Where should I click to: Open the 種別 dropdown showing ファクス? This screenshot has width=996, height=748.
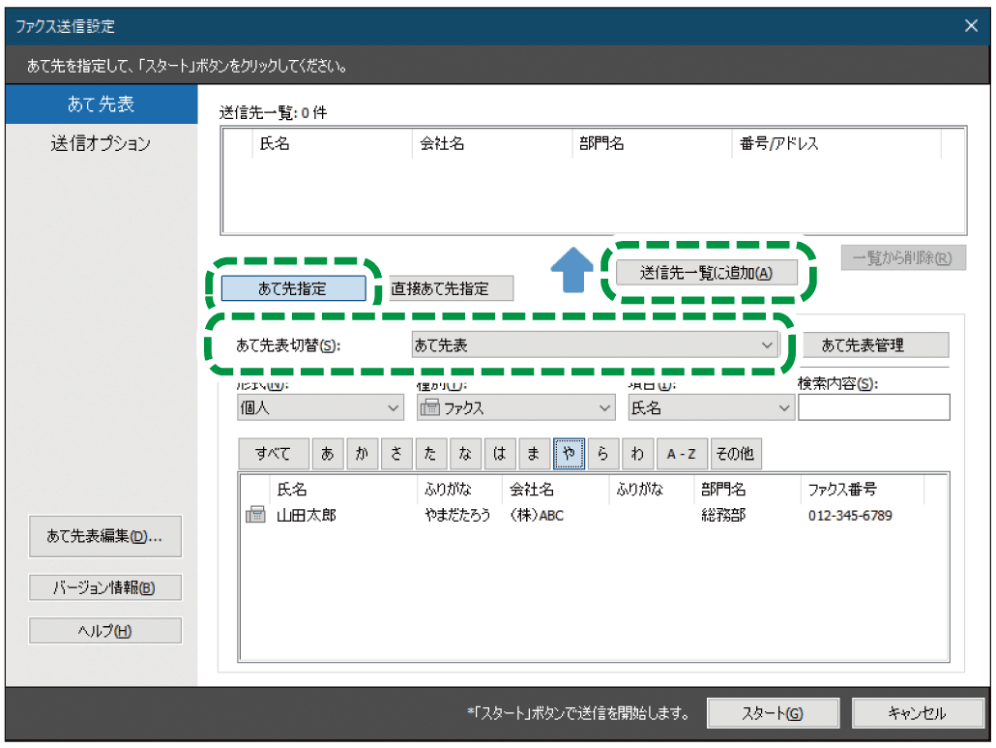coord(514,407)
